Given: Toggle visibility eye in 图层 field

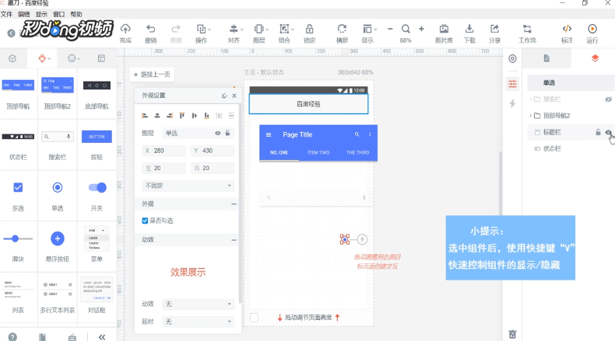Looking at the screenshot, I should tap(218, 133).
